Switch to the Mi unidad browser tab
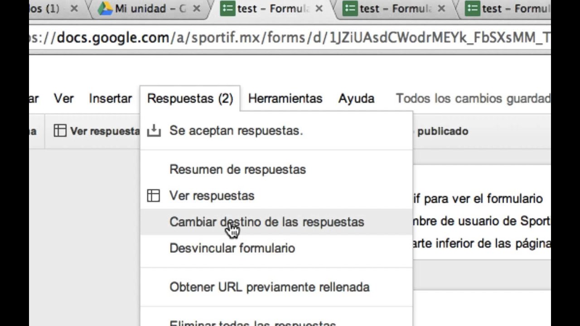 click(x=150, y=9)
